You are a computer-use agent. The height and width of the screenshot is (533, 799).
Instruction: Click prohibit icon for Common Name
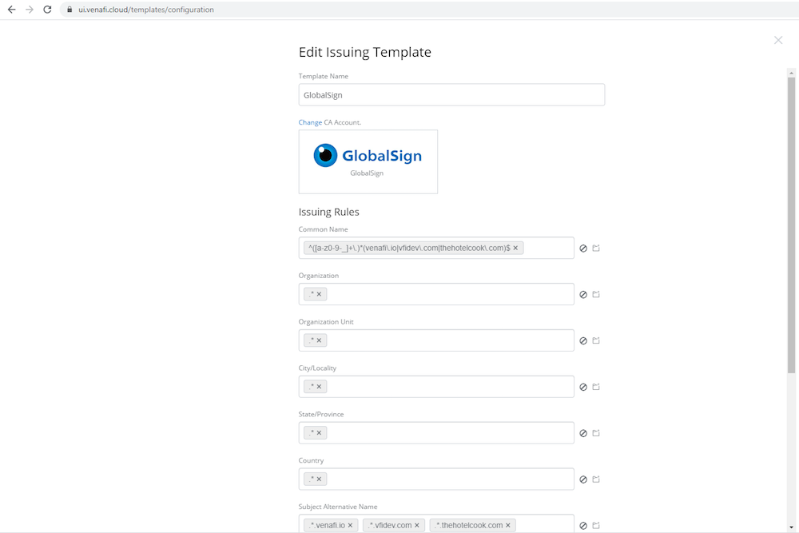click(x=583, y=249)
